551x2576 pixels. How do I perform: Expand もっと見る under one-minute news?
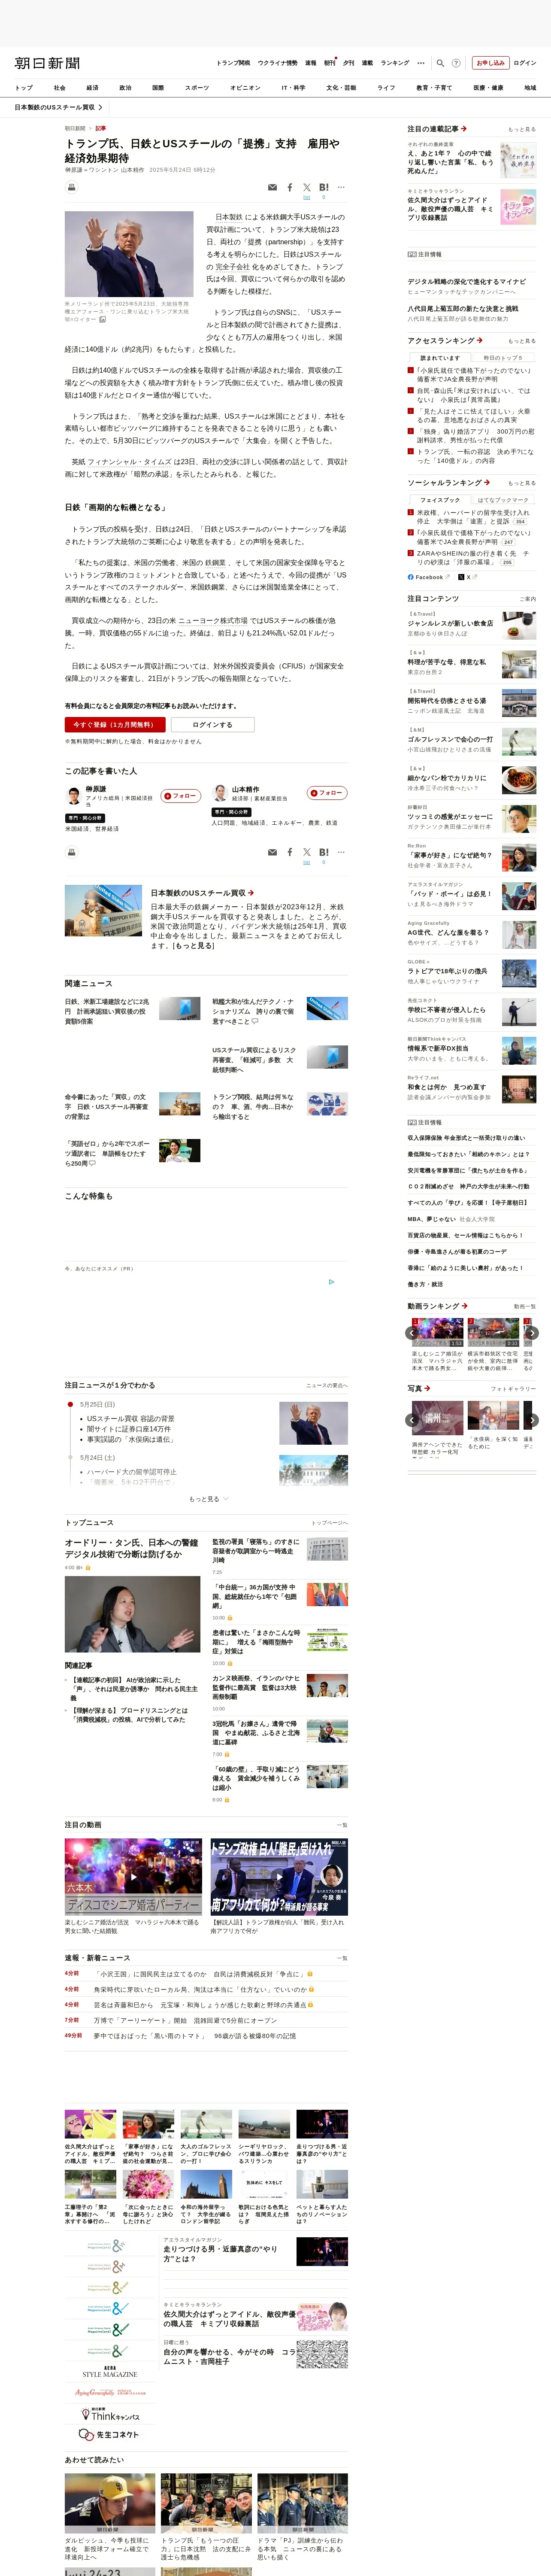(x=208, y=1498)
